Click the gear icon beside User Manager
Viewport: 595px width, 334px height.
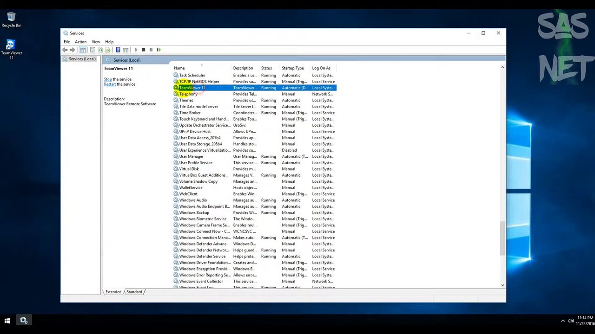click(176, 156)
